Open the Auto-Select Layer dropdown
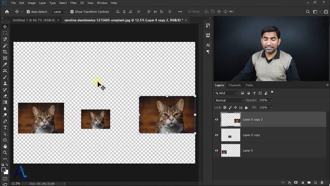Screen dimensions: 330x186 point(59,12)
